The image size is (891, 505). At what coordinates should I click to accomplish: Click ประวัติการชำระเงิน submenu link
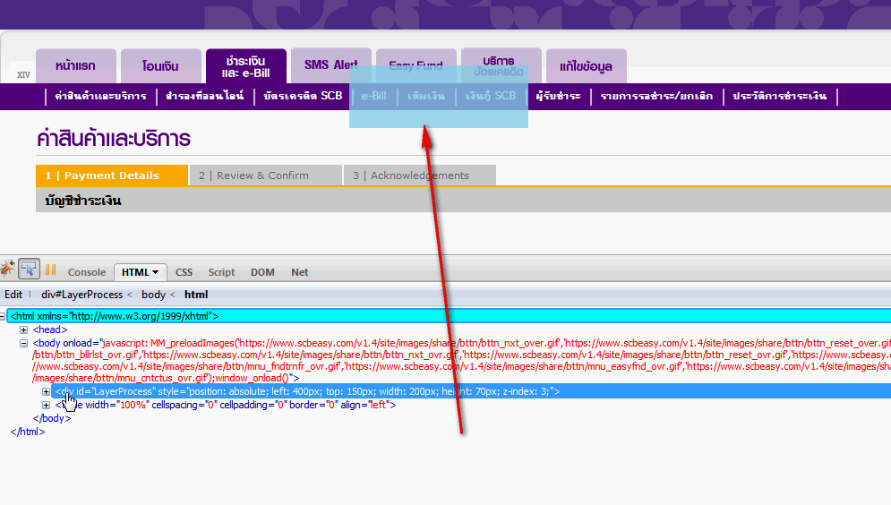click(x=780, y=96)
